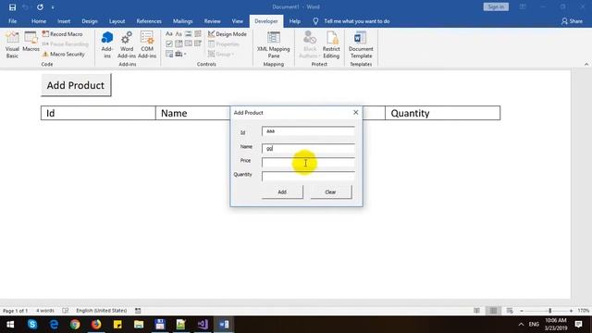Switch to Read Mode view
This screenshot has height=333, width=592.
pos(477,311)
